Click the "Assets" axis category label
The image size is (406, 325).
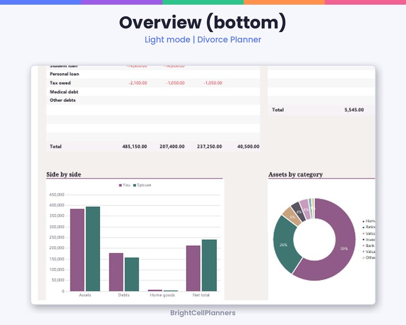[x=85, y=295]
